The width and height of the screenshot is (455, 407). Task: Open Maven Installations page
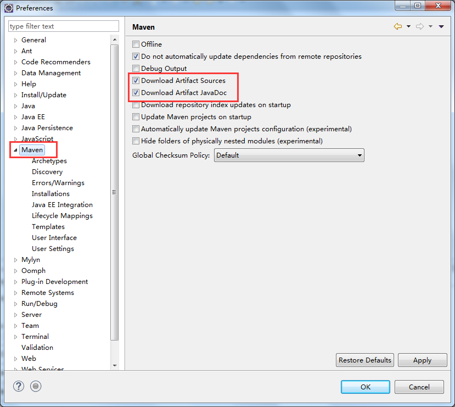[51, 194]
